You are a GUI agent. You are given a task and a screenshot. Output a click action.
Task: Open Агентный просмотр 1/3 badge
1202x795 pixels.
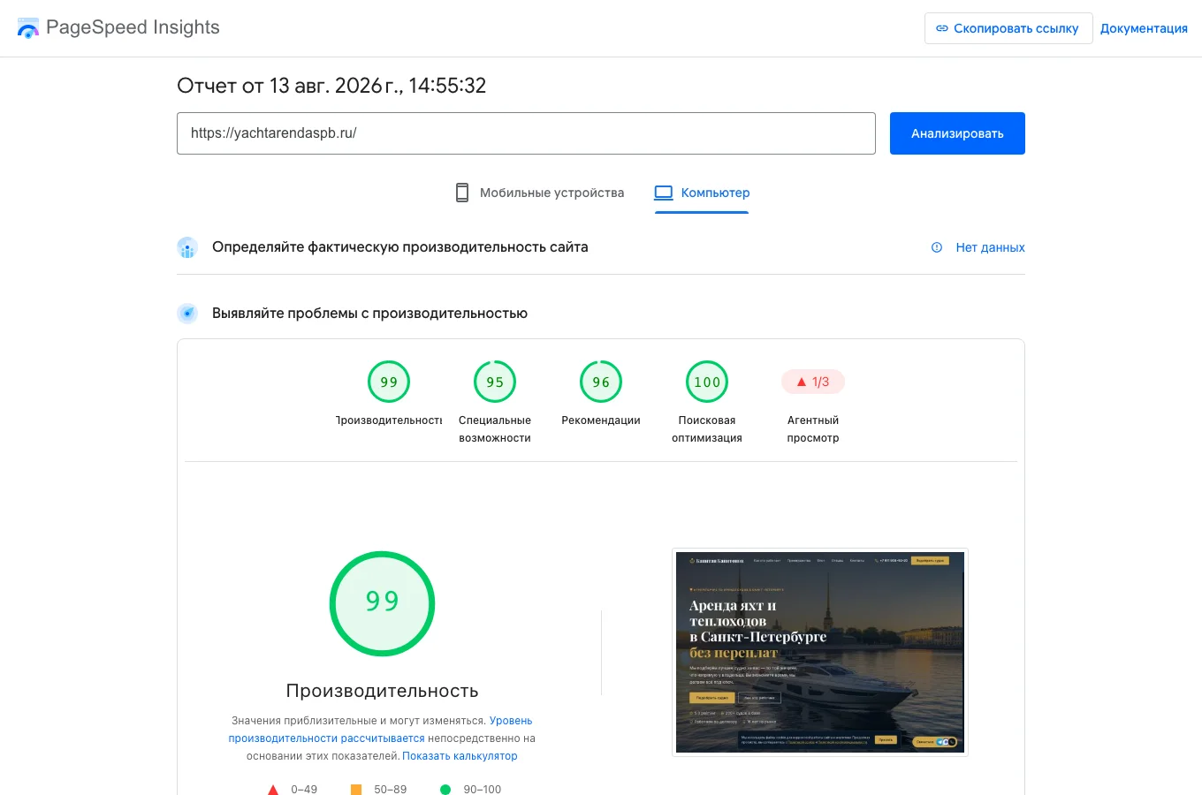click(x=813, y=382)
